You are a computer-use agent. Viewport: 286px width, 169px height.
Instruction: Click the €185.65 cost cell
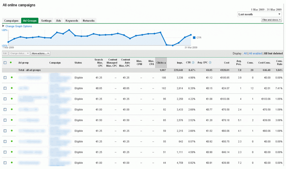[x=225, y=78]
